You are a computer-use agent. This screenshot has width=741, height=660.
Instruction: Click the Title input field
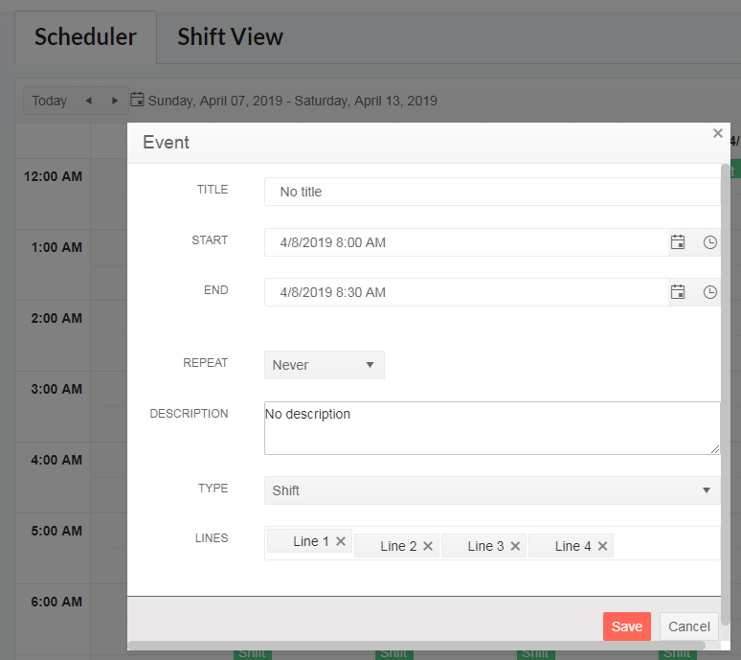tap(491, 192)
